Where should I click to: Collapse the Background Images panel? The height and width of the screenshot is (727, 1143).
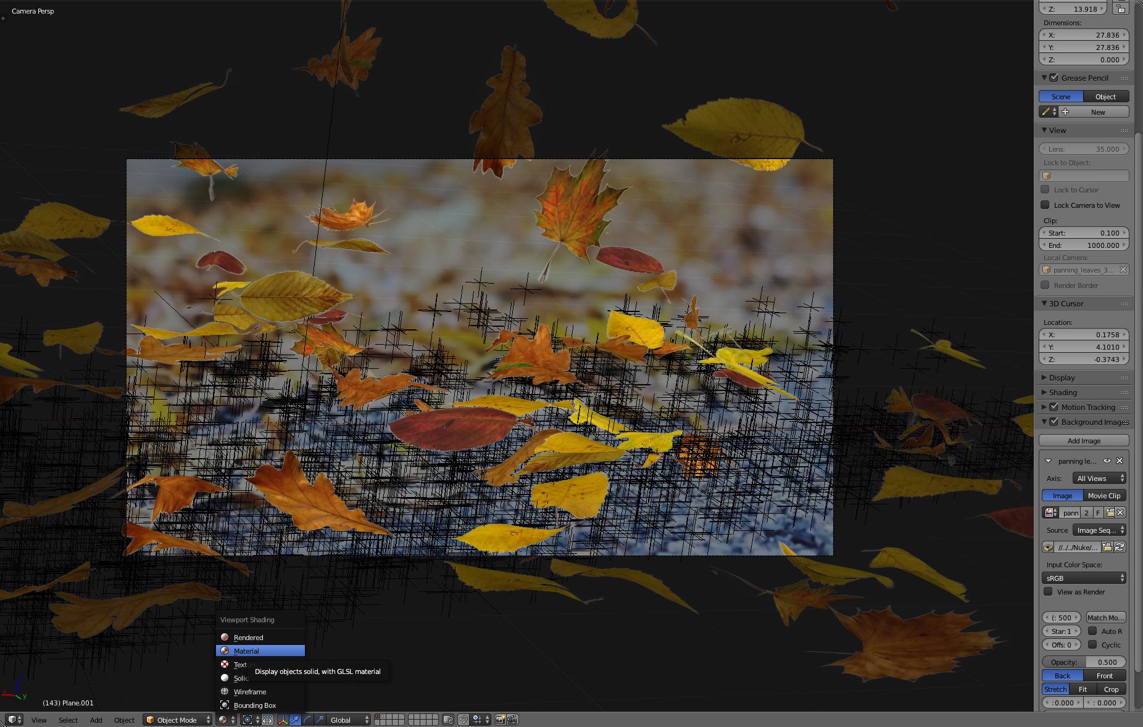click(1044, 422)
